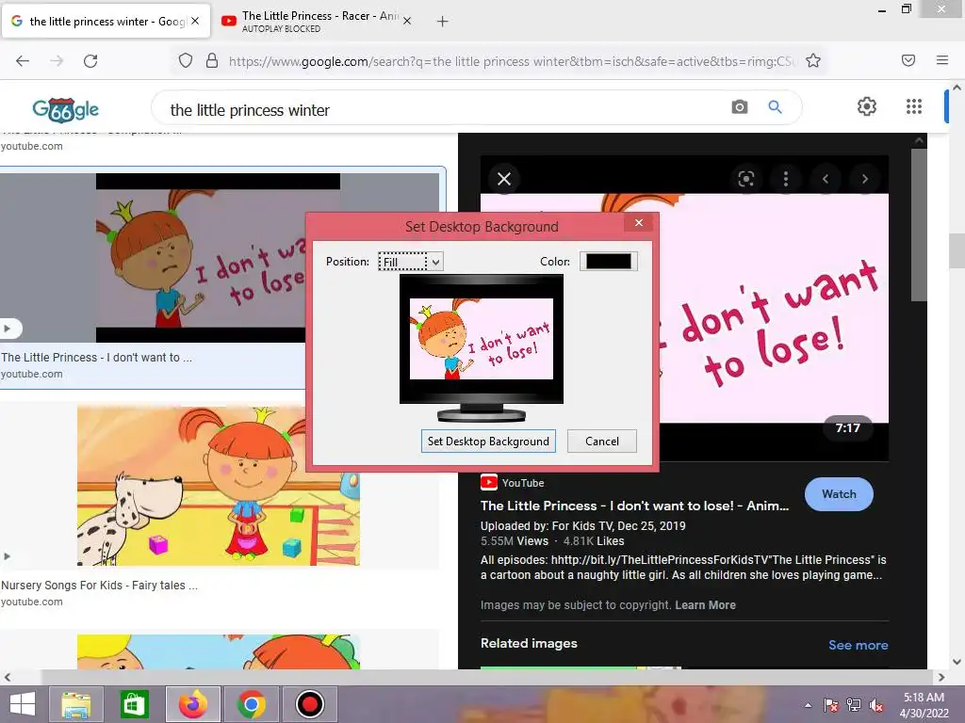Click the Google logo
The height and width of the screenshot is (723, 965).
(65, 109)
